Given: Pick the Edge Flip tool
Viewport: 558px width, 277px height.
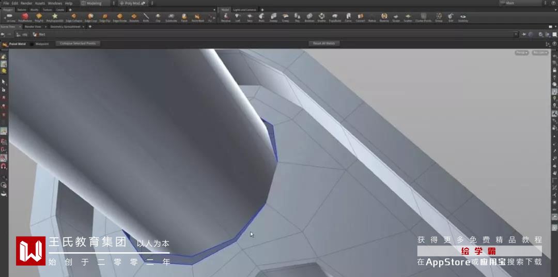Looking at the screenshot, I should click(x=104, y=18).
